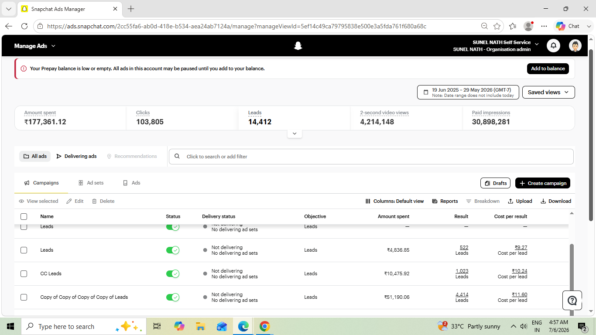Open Drafts
The height and width of the screenshot is (335, 596).
[x=495, y=183]
